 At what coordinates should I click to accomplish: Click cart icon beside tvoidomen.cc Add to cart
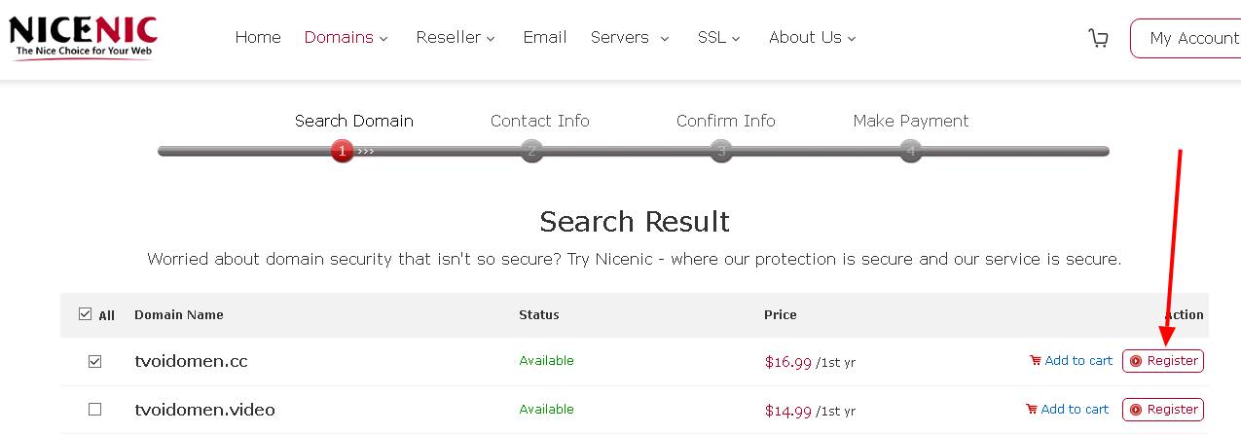[1035, 361]
